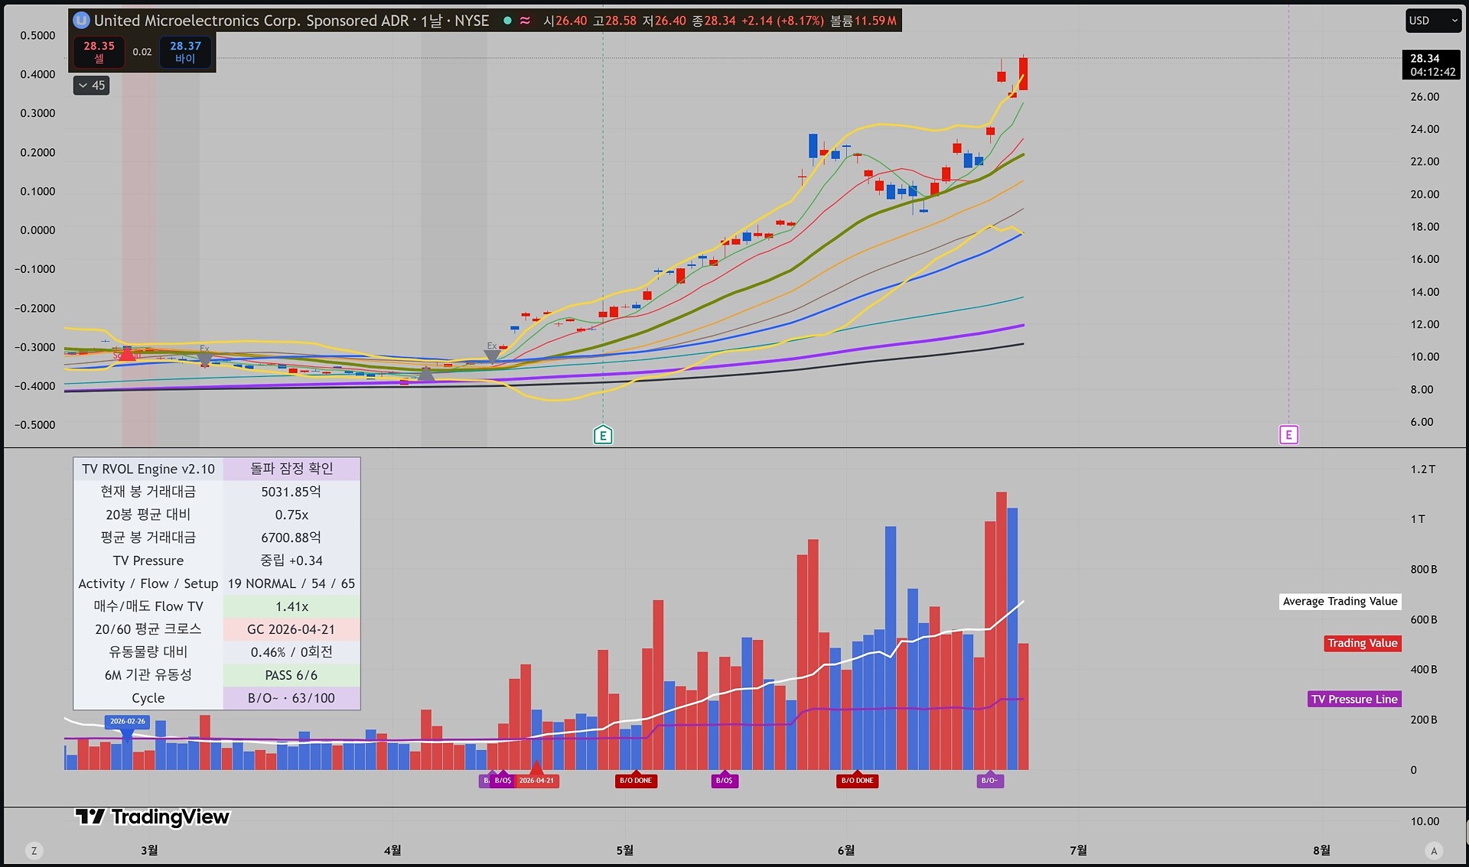Click the B/O~ cycle marker label
Image resolution: width=1469 pixels, height=867 pixels.
pos(990,781)
